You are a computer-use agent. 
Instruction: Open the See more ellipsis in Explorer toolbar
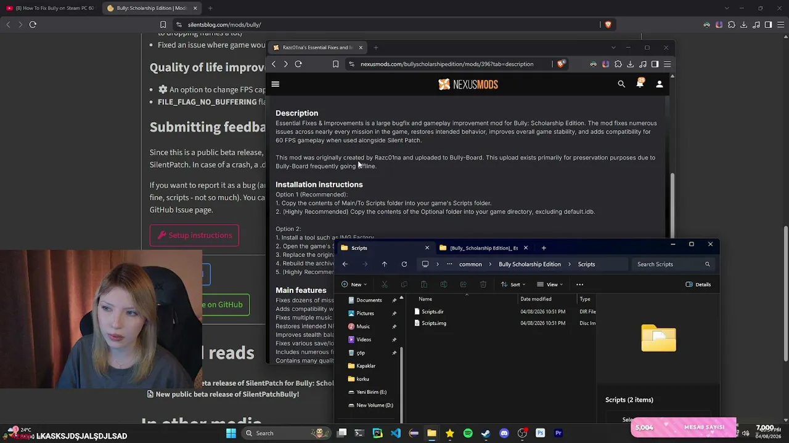[579, 284]
